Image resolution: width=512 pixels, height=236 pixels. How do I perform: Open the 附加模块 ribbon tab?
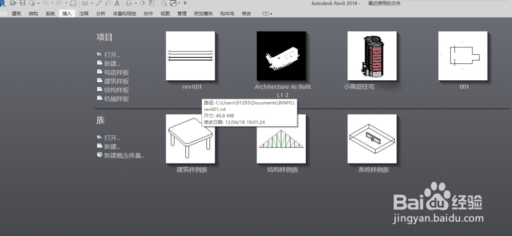203,14
